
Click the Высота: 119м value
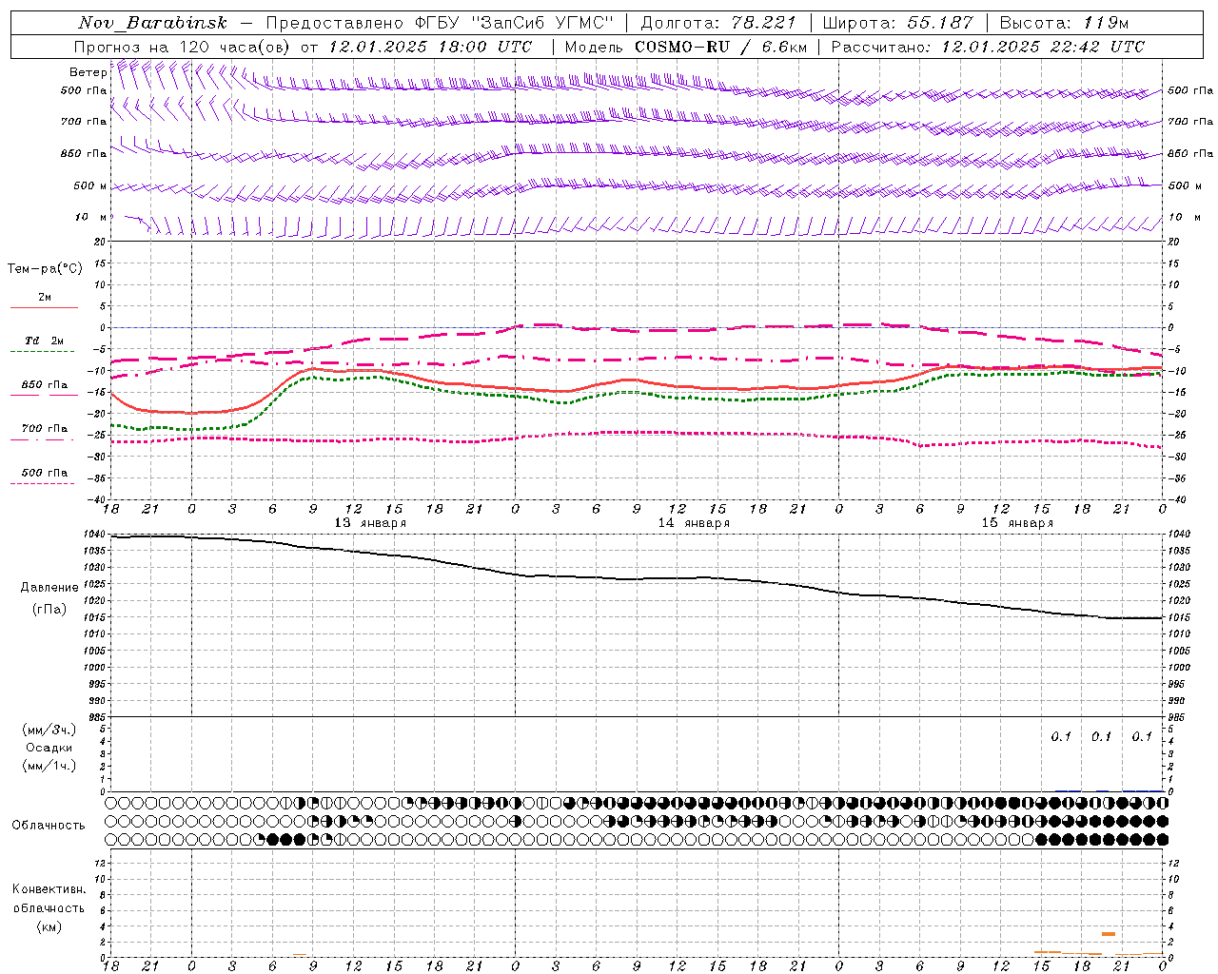[1064, 23]
